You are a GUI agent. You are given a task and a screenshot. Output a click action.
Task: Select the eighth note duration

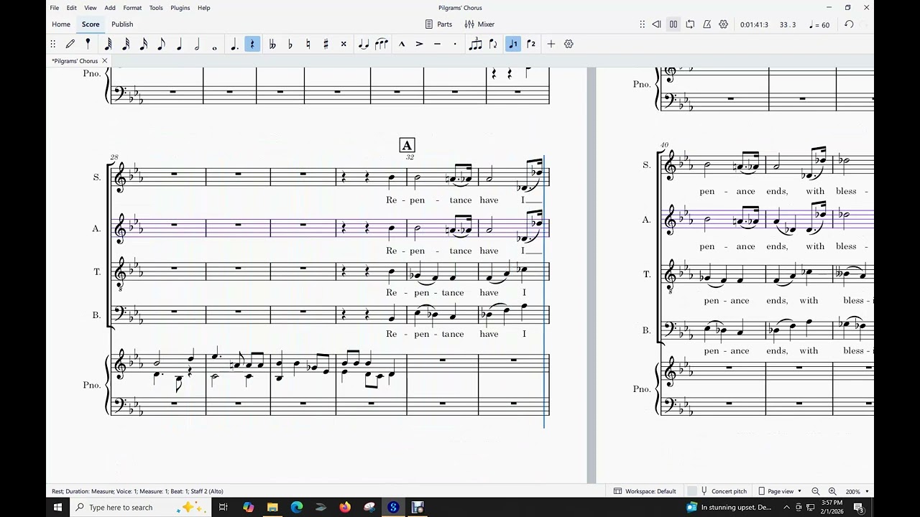point(161,44)
